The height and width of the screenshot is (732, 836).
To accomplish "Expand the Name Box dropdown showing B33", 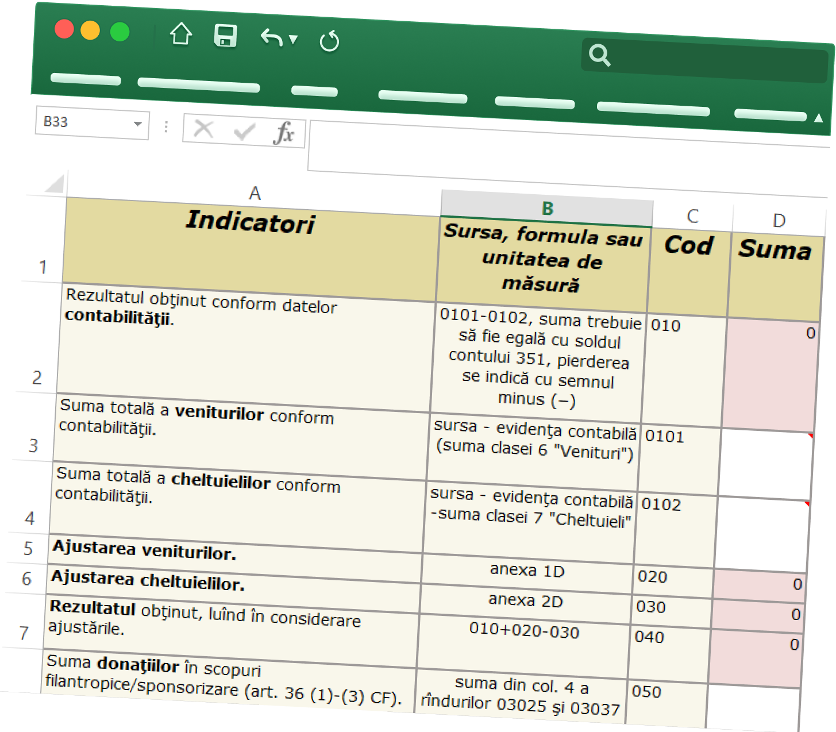I will (x=137, y=124).
